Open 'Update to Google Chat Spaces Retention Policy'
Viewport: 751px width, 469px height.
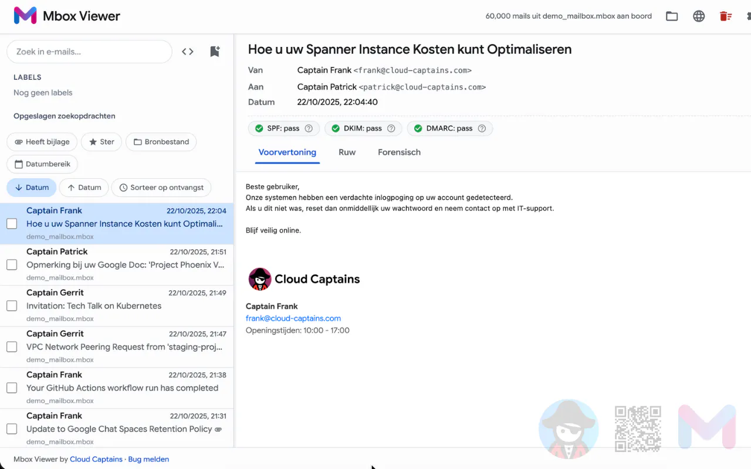click(117, 429)
